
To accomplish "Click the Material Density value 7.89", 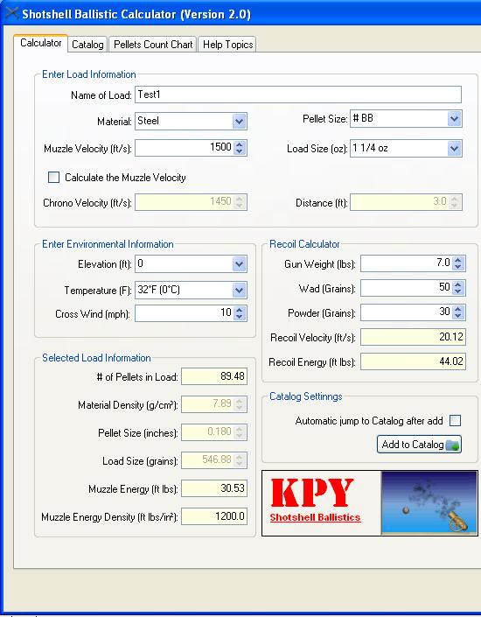I will pyautogui.click(x=214, y=404).
